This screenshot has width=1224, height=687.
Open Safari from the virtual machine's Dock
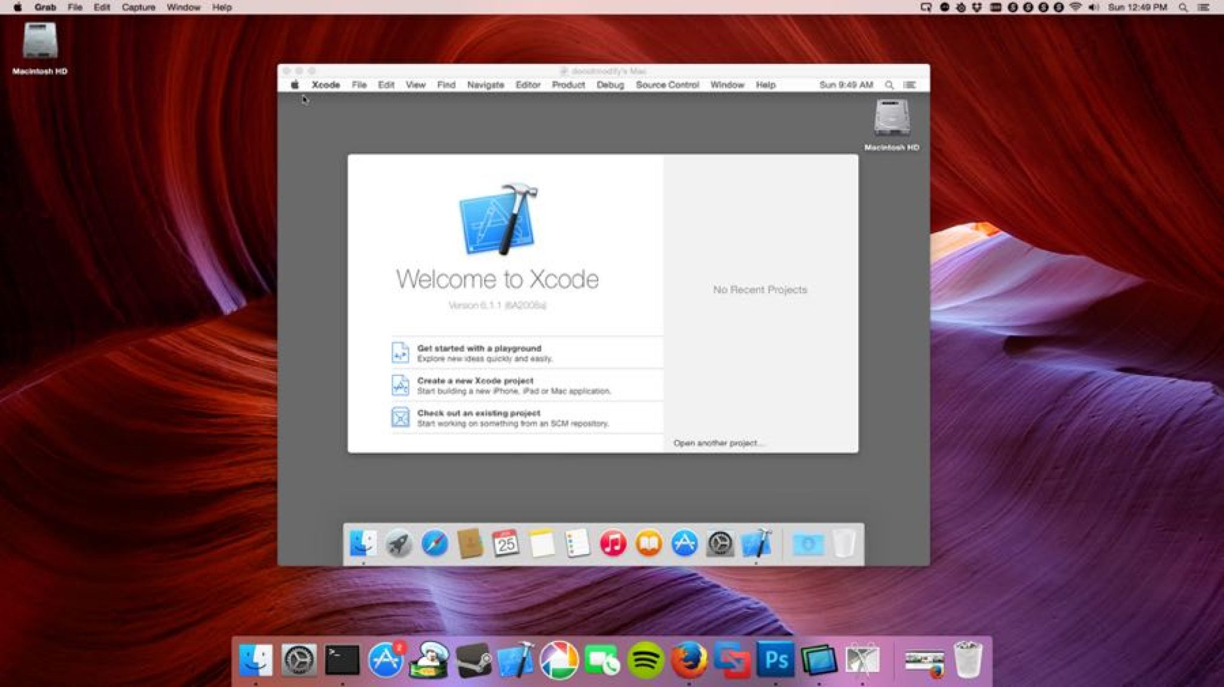click(435, 543)
